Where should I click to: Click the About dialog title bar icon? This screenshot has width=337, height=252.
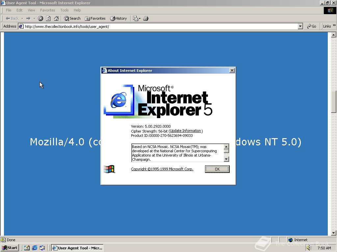click(104, 71)
